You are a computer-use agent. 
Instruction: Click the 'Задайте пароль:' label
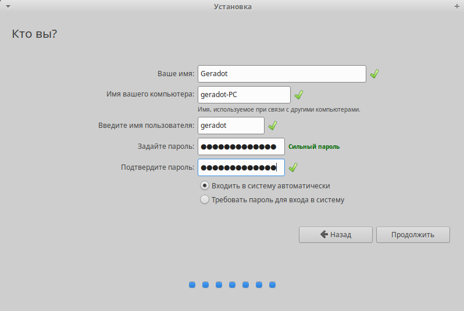point(166,146)
